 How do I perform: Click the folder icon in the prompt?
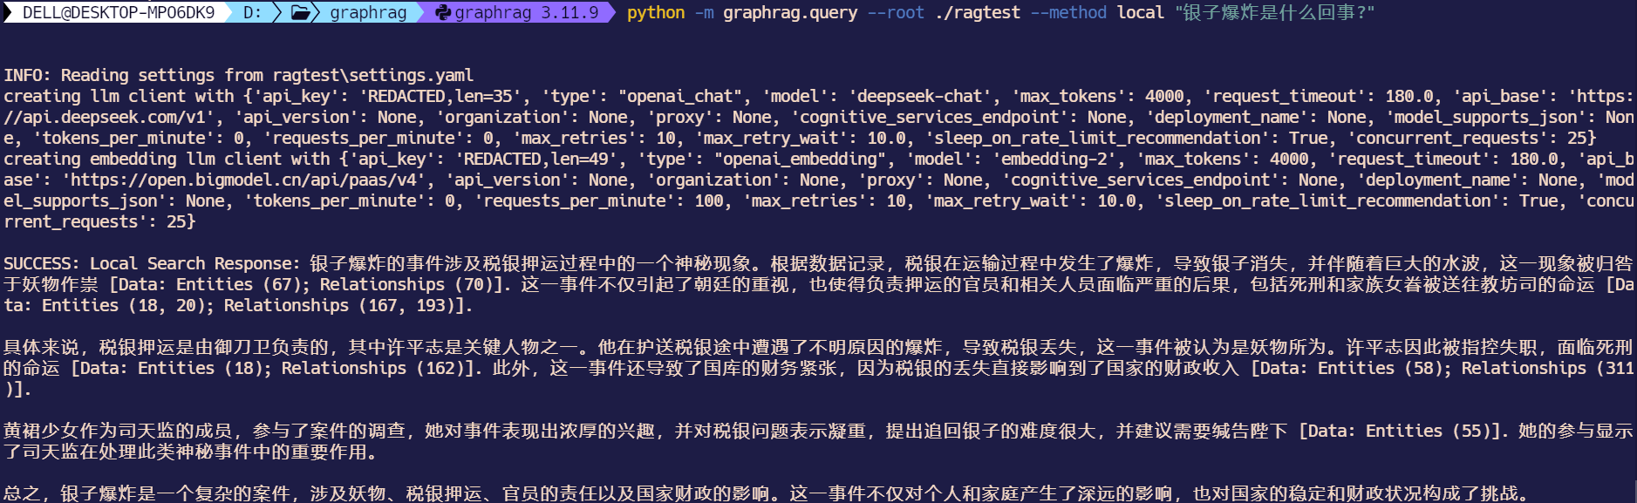pos(301,12)
